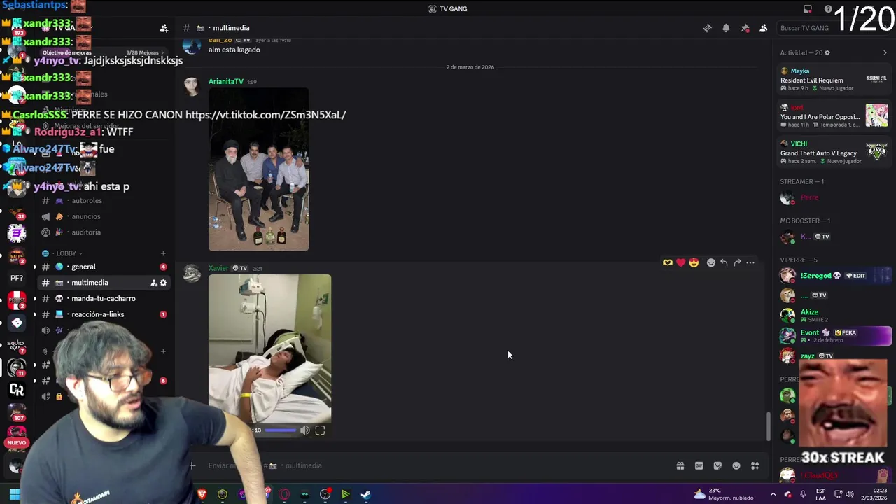
Task: Open the GIF picker
Action: point(699,465)
